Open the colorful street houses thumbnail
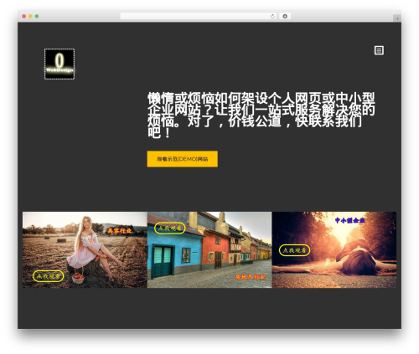Image resolution: width=419 pixels, height=354 pixels. (209, 249)
